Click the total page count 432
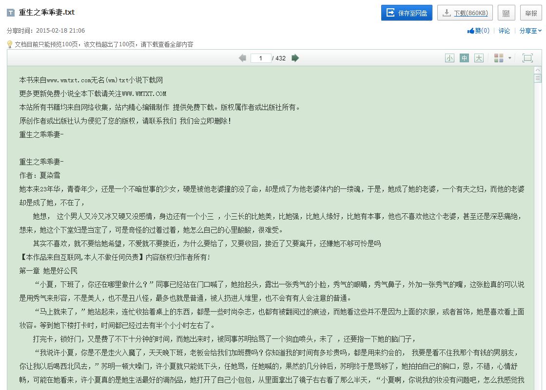This screenshot has height=390, width=546. coord(280,58)
